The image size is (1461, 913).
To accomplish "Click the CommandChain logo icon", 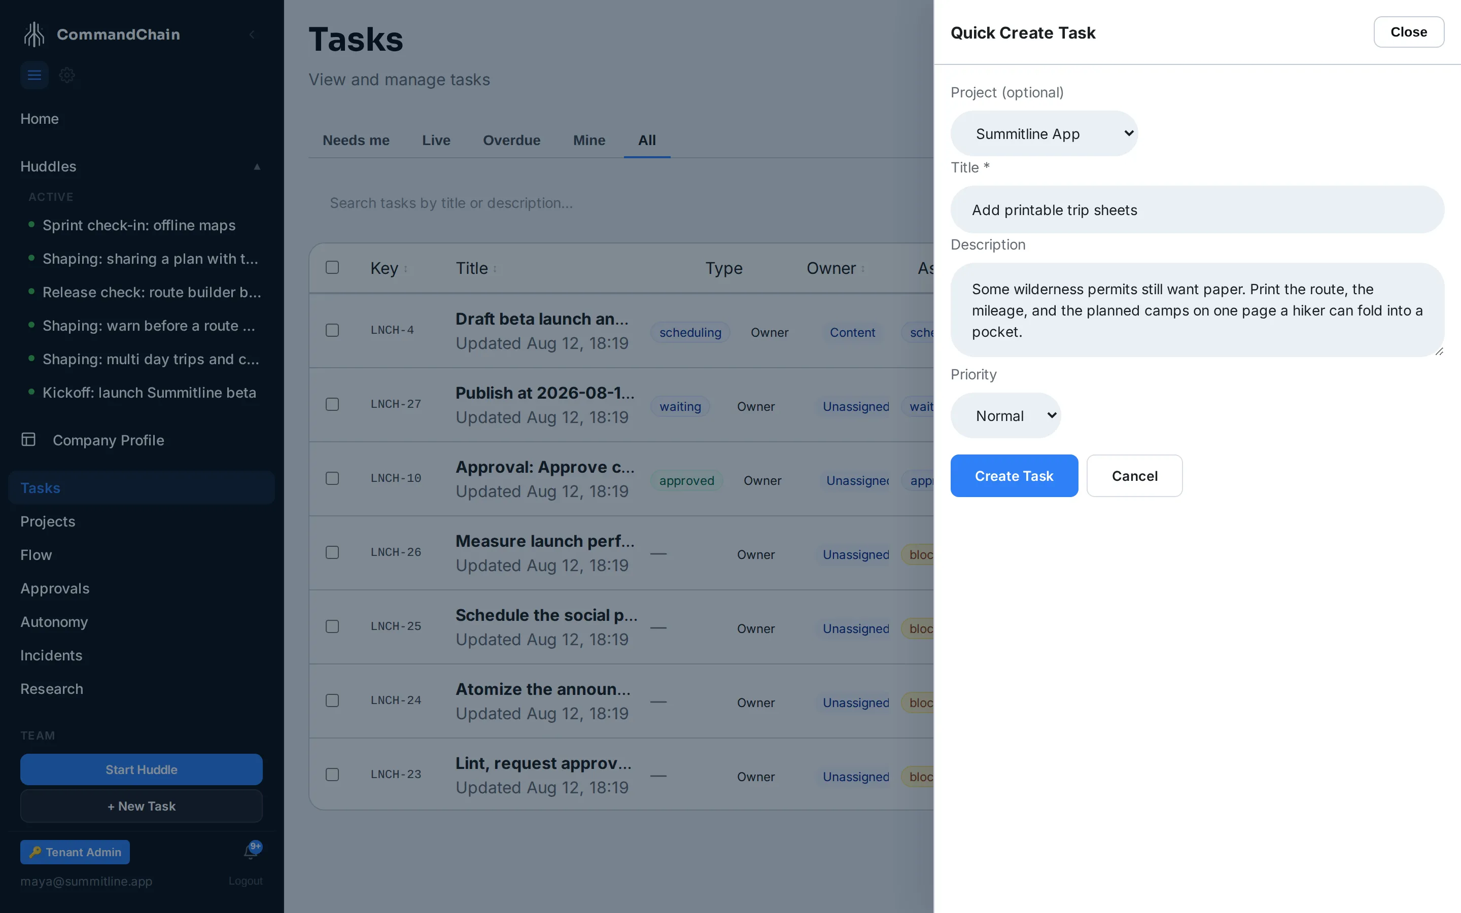I will (x=34, y=34).
